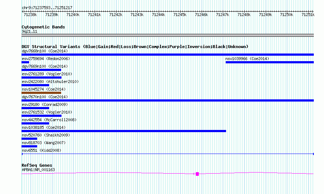Click the 71240k ruler tick label
This screenshot has width=324, height=194.
click(x=73, y=15)
